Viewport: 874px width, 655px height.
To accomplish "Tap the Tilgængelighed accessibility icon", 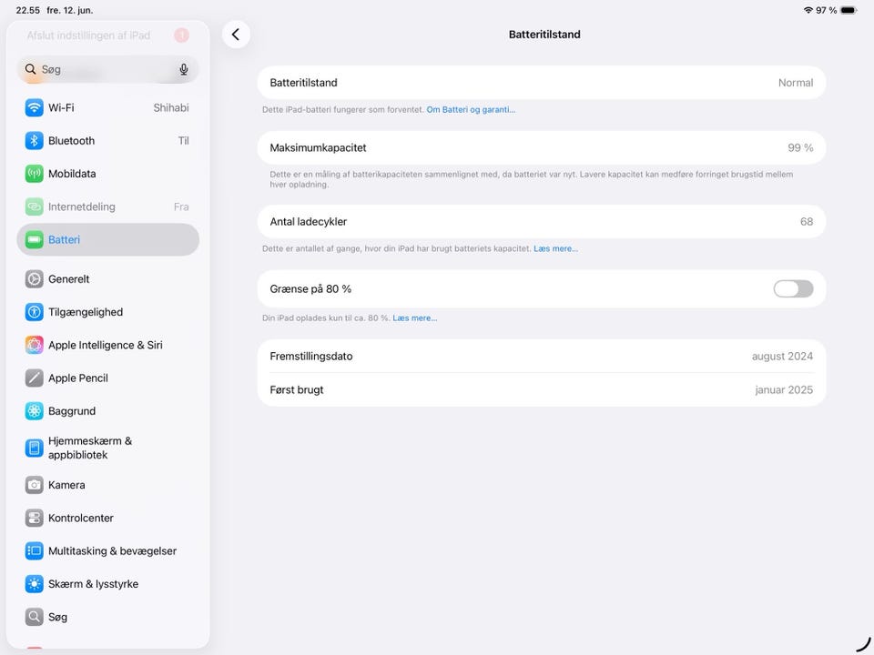I will coord(34,312).
